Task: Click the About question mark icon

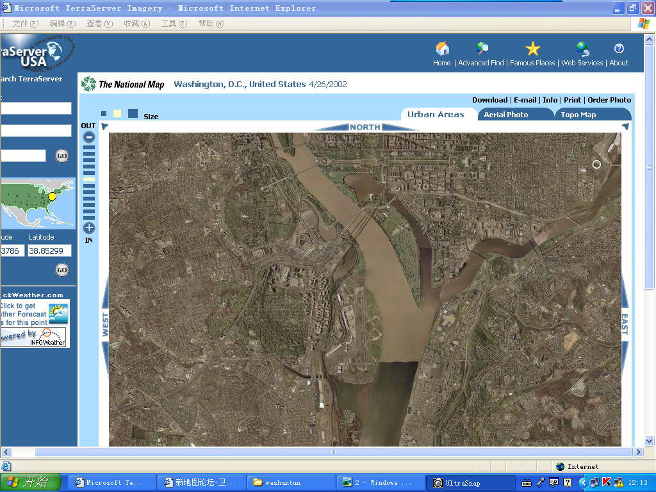Action: [619, 49]
